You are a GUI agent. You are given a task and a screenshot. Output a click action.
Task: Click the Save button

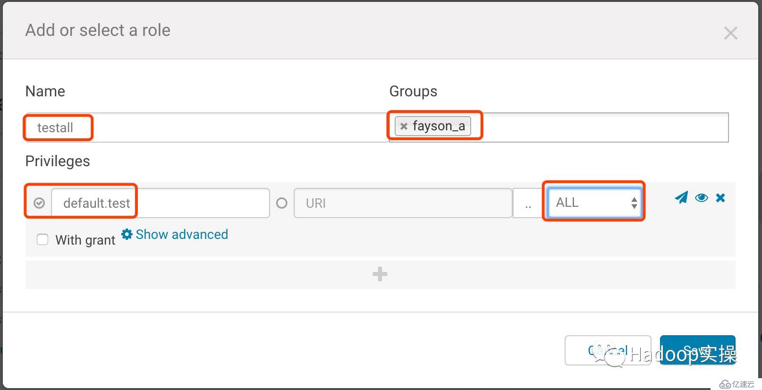[x=697, y=350]
